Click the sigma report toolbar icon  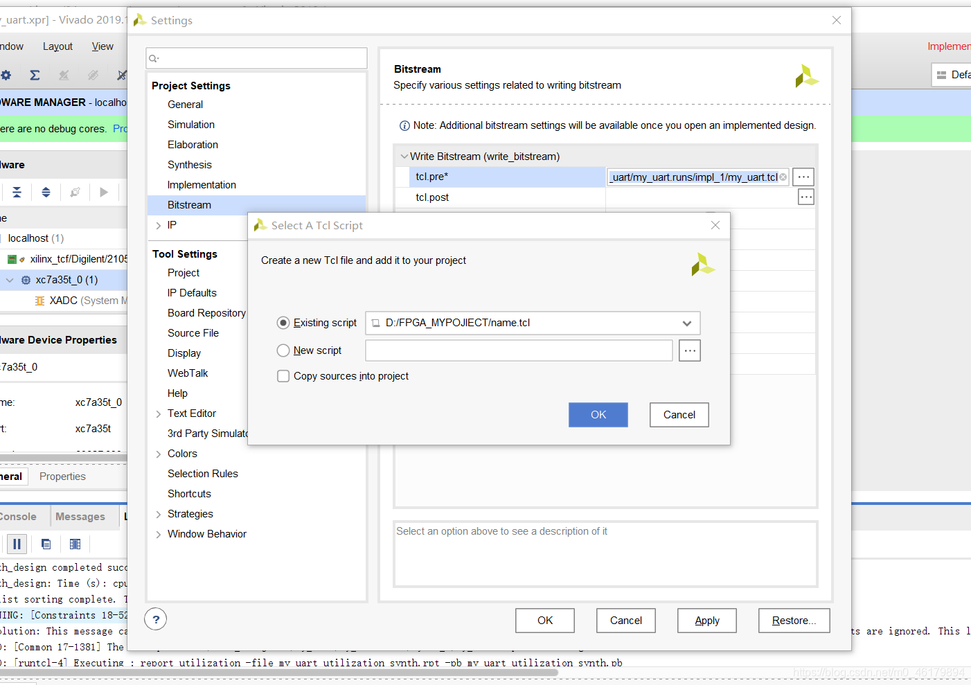34,75
